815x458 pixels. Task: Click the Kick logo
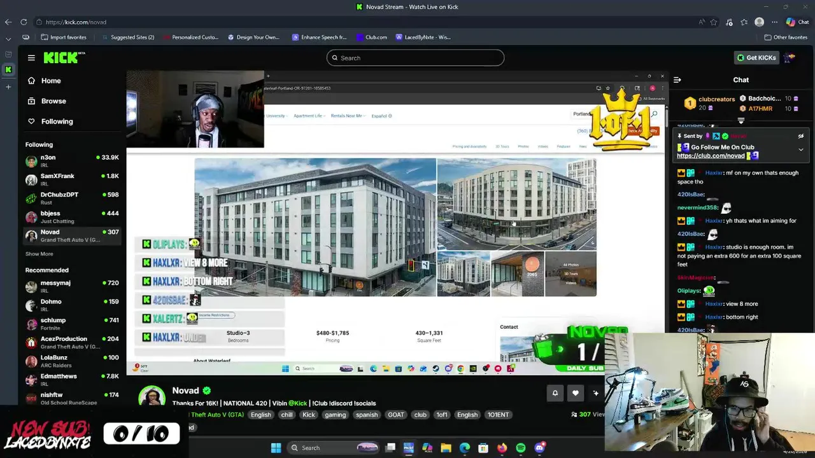point(64,58)
